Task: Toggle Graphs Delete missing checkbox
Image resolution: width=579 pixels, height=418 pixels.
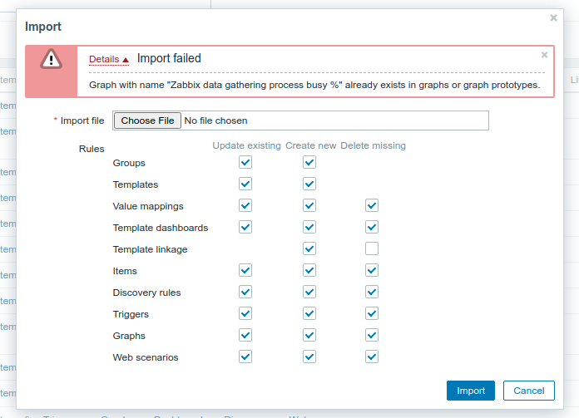Action: click(372, 335)
